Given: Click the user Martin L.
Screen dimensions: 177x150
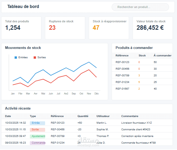Looking at the screenshot, I should pyautogui.click(x=102, y=123).
